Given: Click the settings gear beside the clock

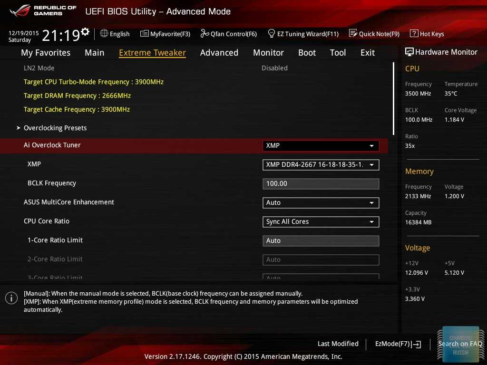Looking at the screenshot, I should (x=85, y=32).
